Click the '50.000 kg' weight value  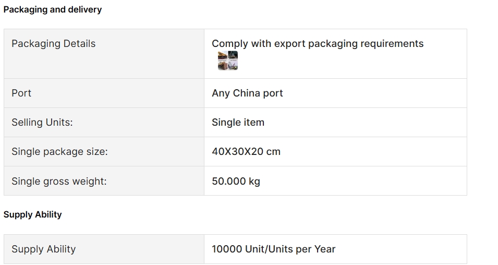tap(236, 181)
